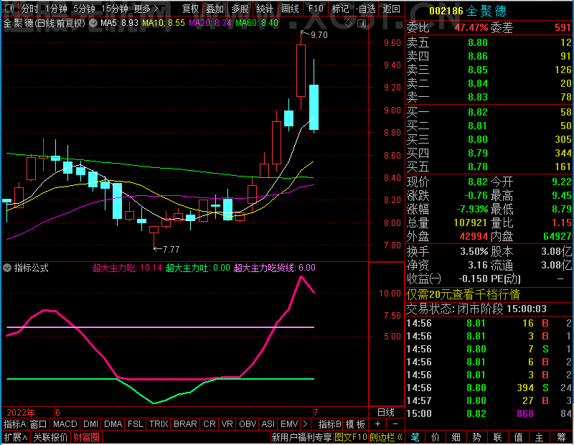Select the 细 details tab
The height and width of the screenshot is (445, 574).
[456, 437]
